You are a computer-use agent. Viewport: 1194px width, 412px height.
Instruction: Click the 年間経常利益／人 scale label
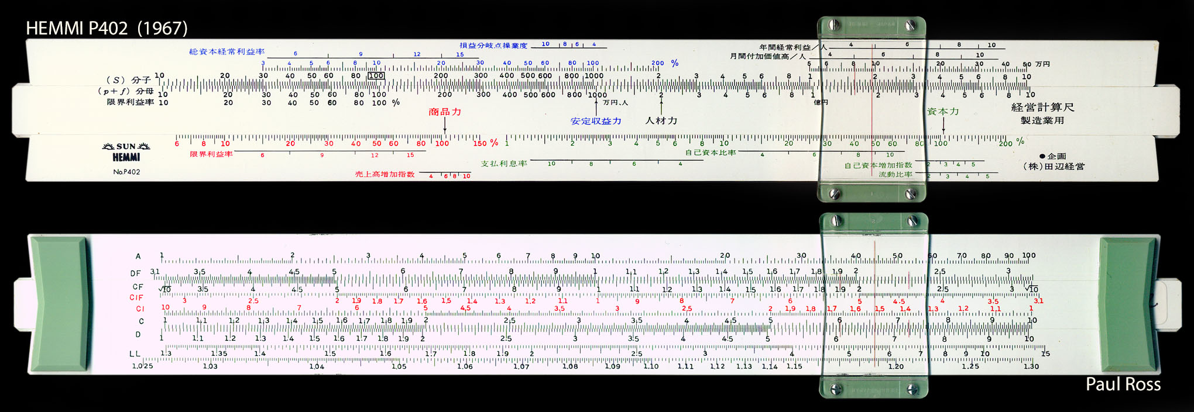[x=793, y=47]
